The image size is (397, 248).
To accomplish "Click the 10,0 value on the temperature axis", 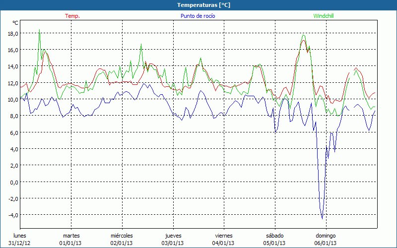I will tap(13, 99).
